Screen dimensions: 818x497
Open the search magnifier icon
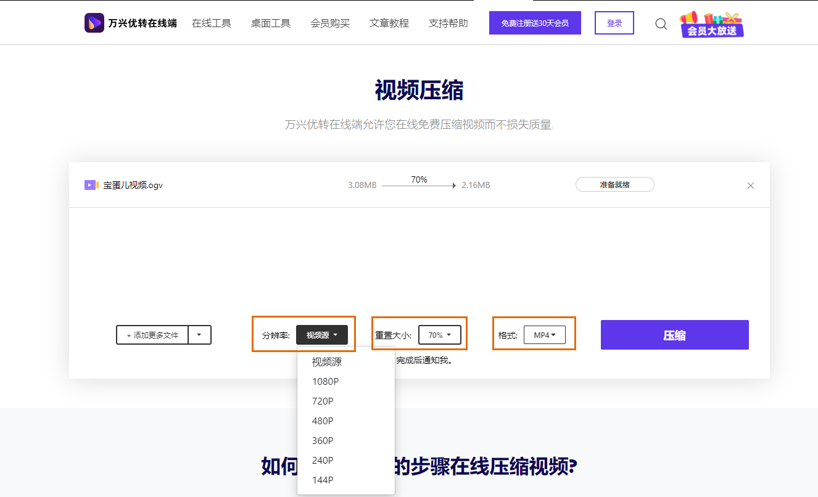click(661, 23)
